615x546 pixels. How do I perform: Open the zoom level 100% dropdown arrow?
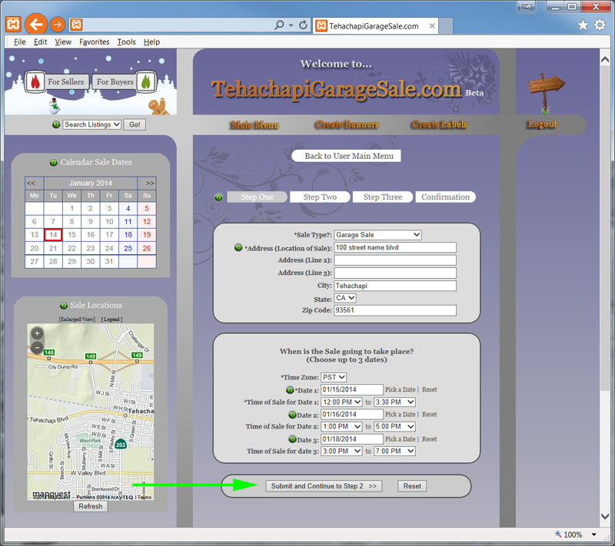coord(594,534)
